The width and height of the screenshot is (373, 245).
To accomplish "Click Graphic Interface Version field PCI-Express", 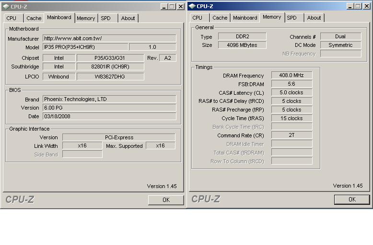I will pos(119,137).
